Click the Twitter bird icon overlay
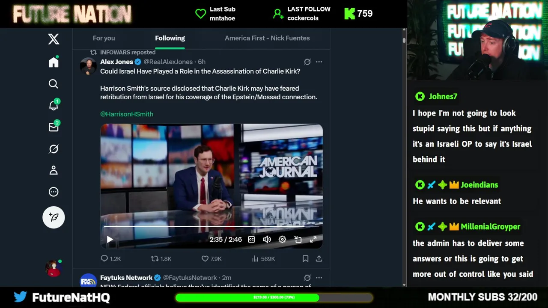Viewport: 548px width, 308px height. coord(20,296)
